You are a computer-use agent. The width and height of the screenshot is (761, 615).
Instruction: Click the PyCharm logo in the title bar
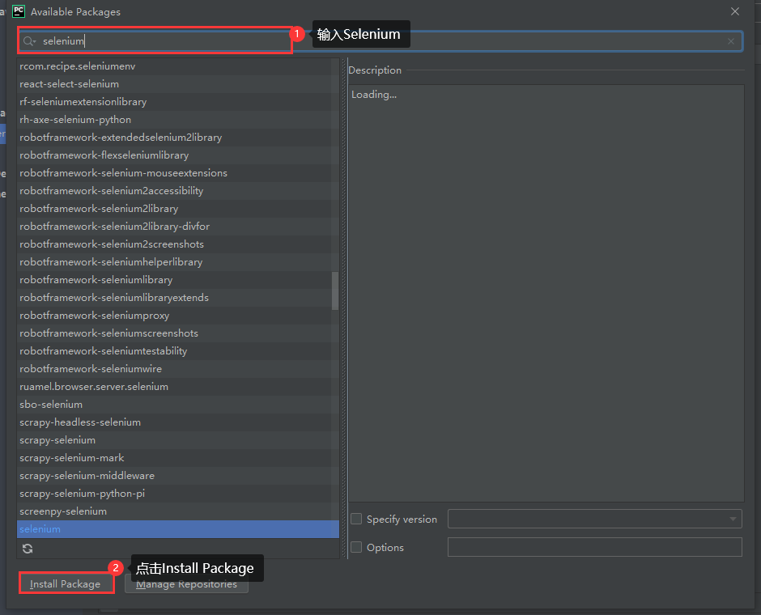tap(19, 11)
